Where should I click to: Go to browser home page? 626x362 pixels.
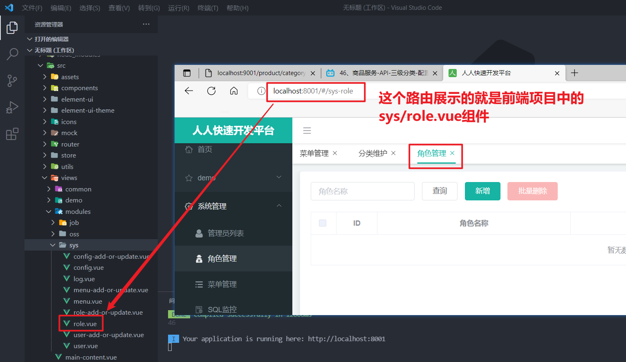234,91
